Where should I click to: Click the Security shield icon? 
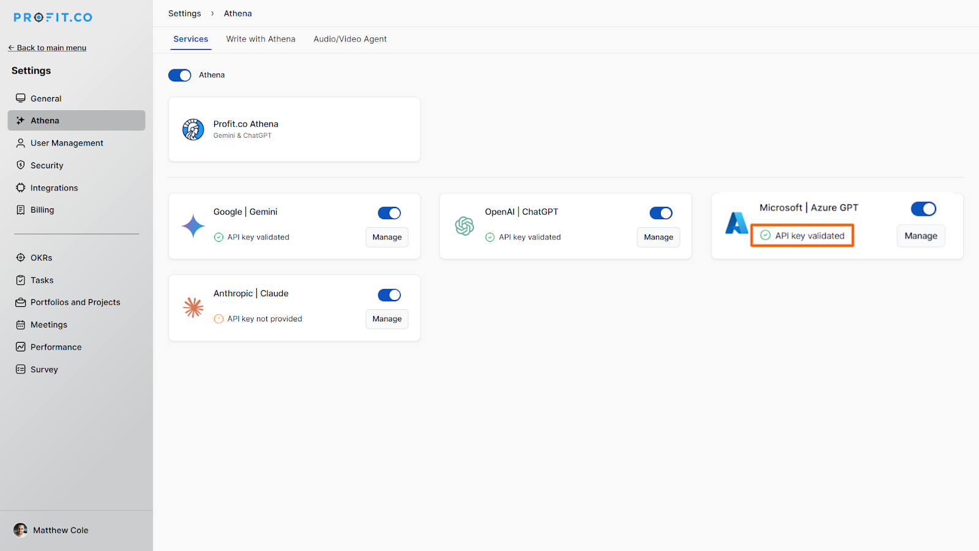21,165
